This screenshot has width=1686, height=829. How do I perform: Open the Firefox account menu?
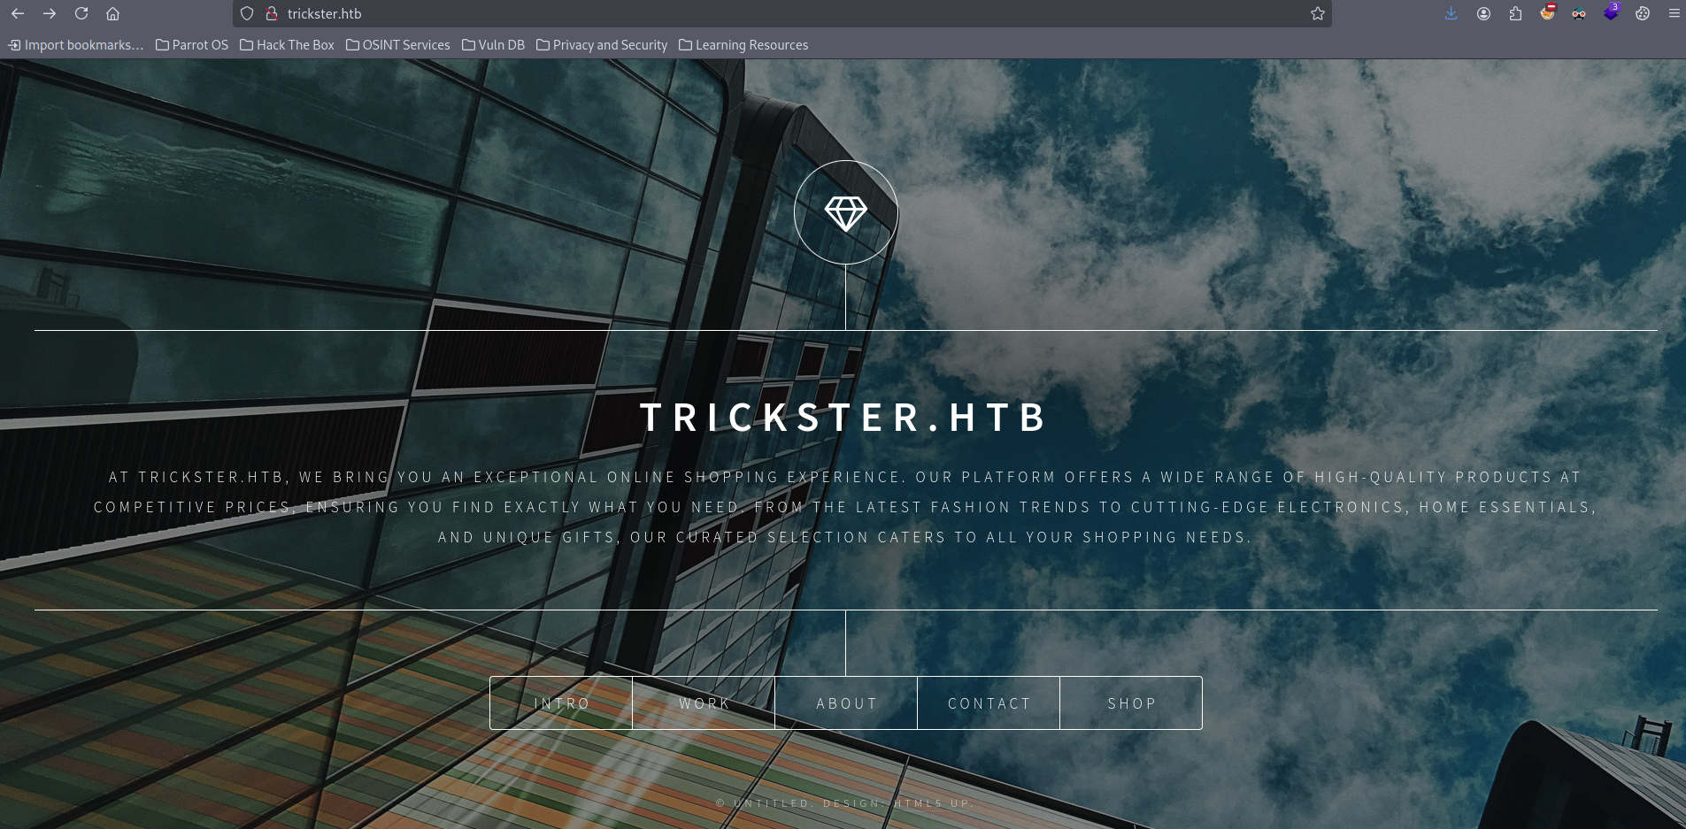1483,13
